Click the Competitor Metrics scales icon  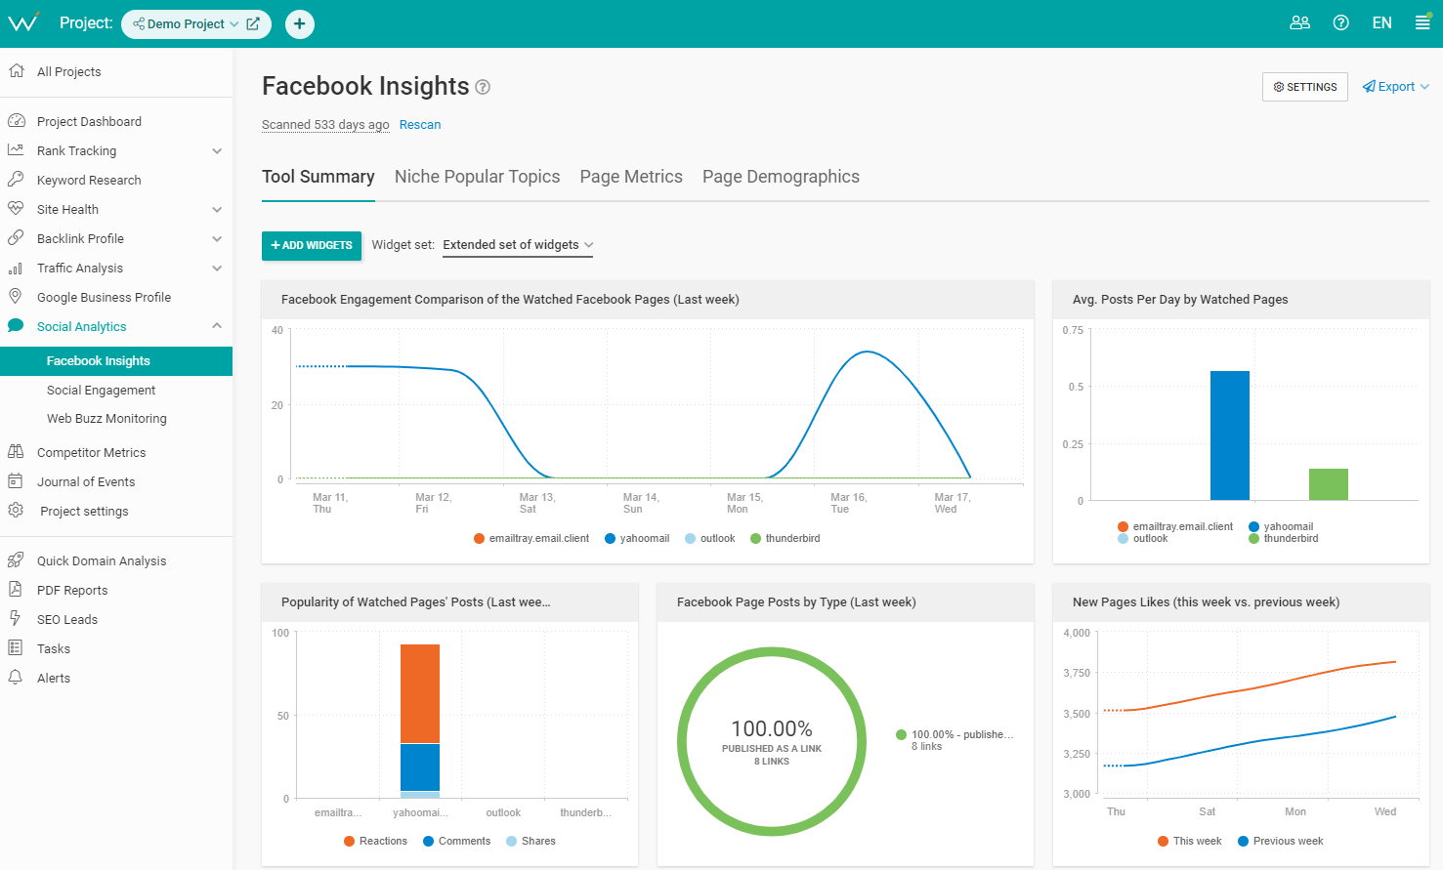click(x=16, y=452)
